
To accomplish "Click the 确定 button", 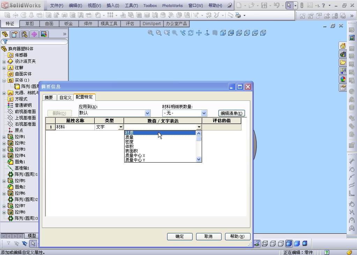I will coord(180,237).
